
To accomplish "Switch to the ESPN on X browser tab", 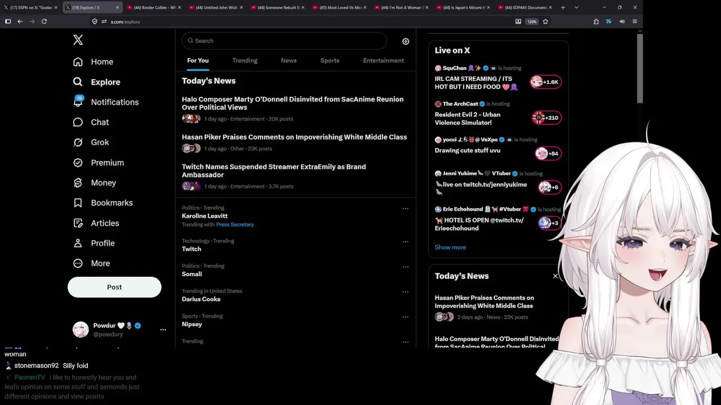I will tap(30, 7).
